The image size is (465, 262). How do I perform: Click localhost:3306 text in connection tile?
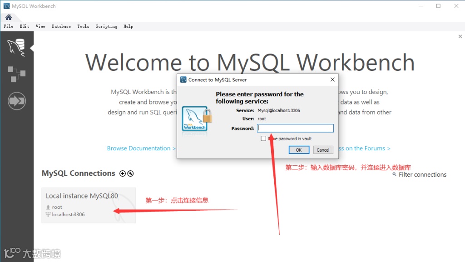(68, 214)
